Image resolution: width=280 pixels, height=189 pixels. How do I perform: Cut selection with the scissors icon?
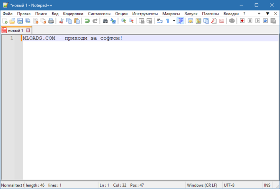coord(61,21)
